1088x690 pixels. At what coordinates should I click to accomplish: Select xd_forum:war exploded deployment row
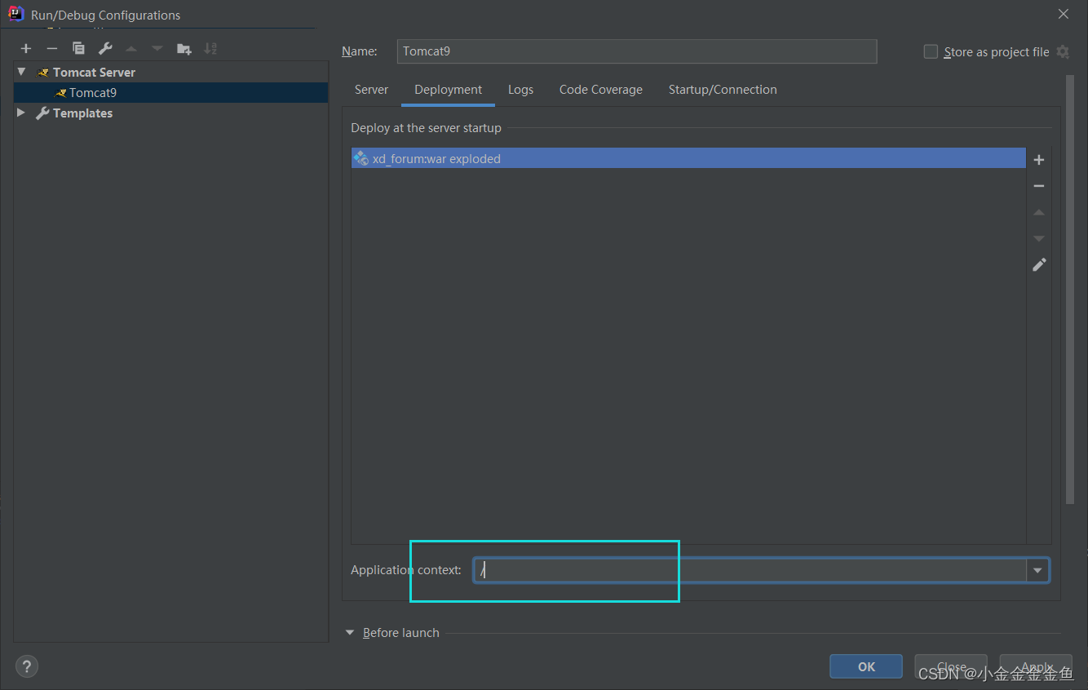click(688, 158)
